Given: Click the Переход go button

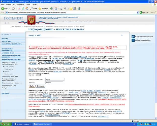Looking at the screenshot, I should pos(144,13).
